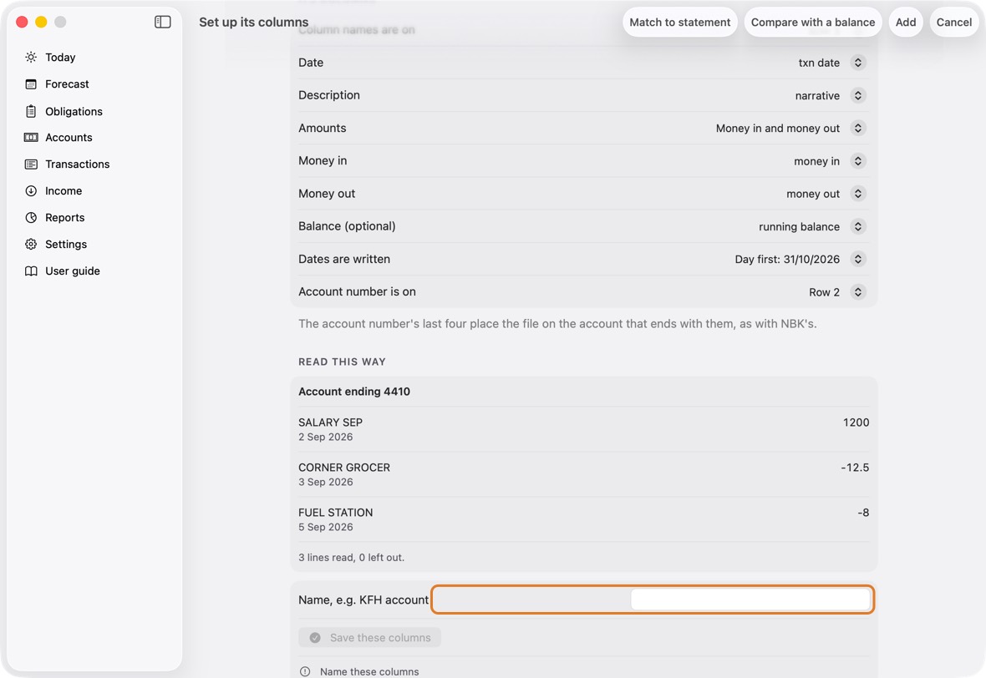Click the yellow minimize window button
This screenshot has height=678, width=986.
point(41,22)
